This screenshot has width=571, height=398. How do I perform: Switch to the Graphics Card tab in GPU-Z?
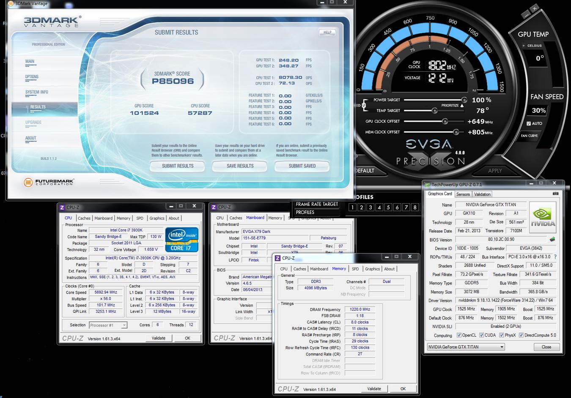pyautogui.click(x=440, y=194)
